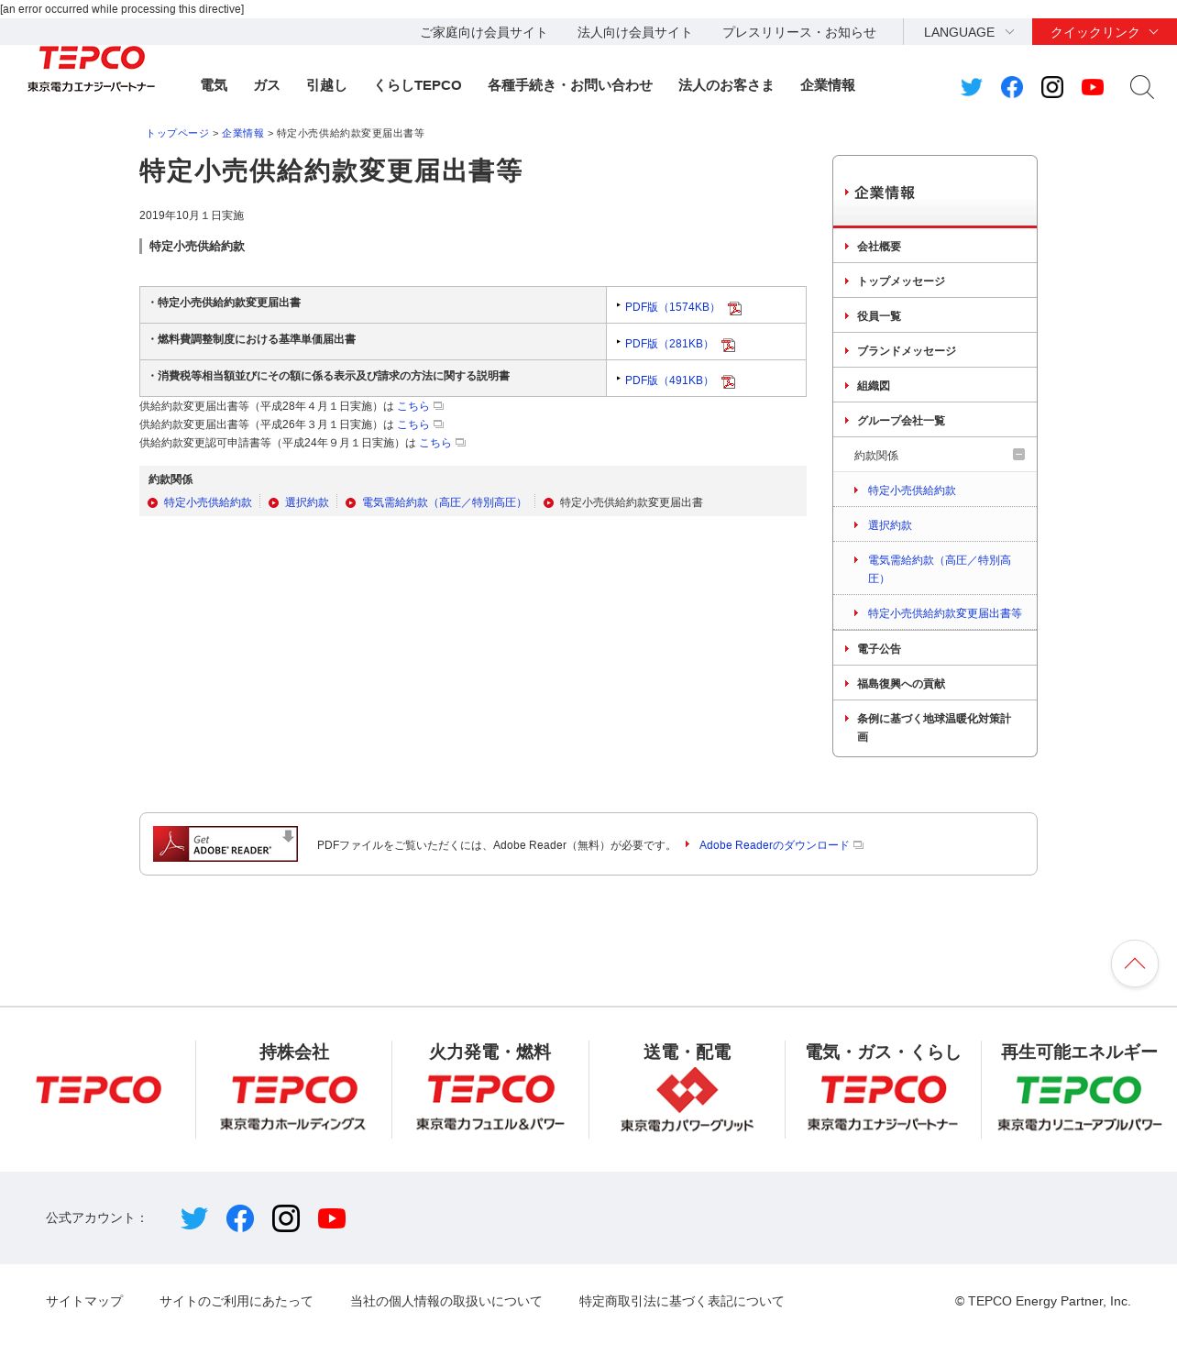Download the PDF版(491KB) file

[x=669, y=380]
